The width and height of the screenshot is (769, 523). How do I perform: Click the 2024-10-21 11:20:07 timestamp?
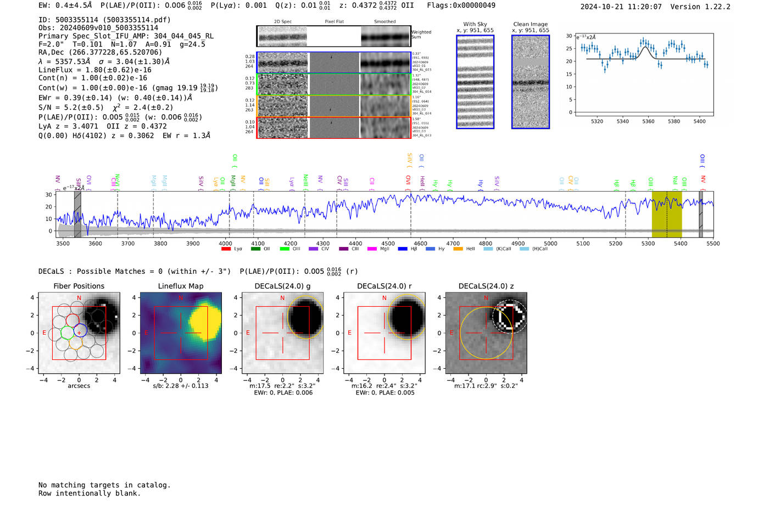(x=621, y=7)
